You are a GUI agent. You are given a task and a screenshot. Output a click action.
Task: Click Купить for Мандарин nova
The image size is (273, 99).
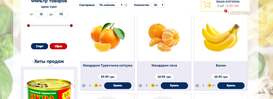coord(174,86)
